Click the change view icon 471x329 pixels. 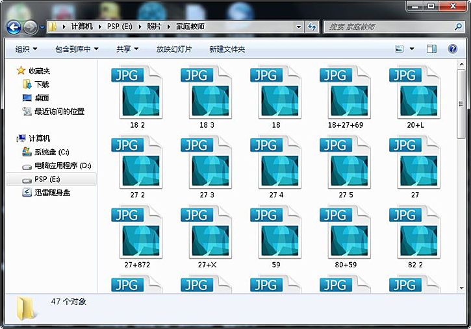[x=400, y=49]
